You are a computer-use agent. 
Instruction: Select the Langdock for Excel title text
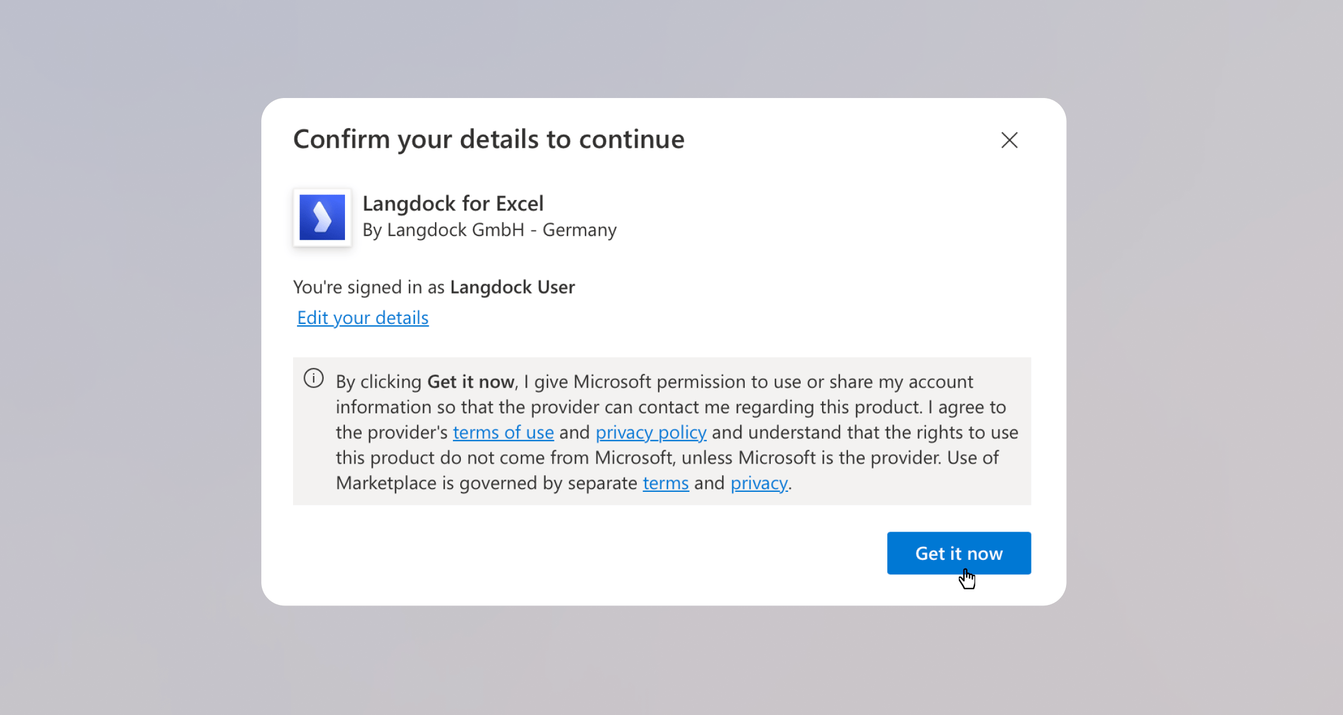(x=453, y=204)
